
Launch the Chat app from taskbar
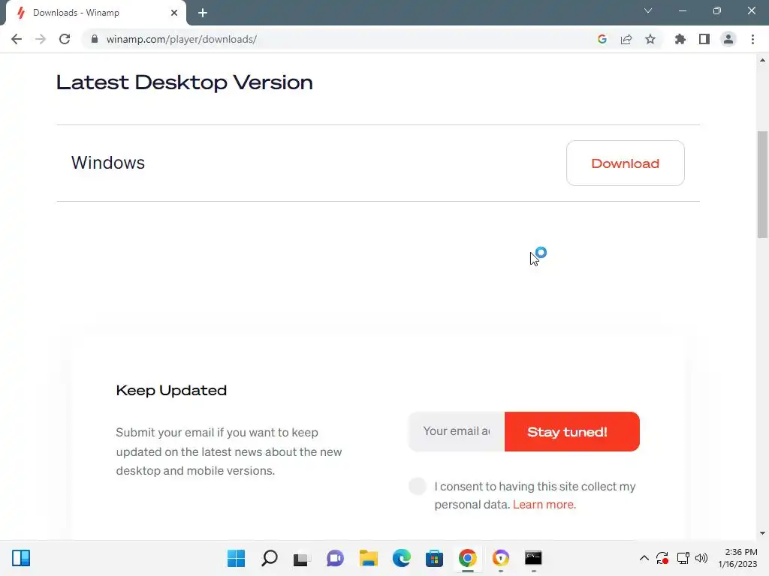coord(335,558)
